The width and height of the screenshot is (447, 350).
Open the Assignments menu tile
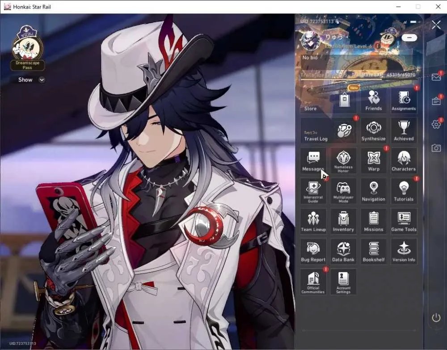404,101
